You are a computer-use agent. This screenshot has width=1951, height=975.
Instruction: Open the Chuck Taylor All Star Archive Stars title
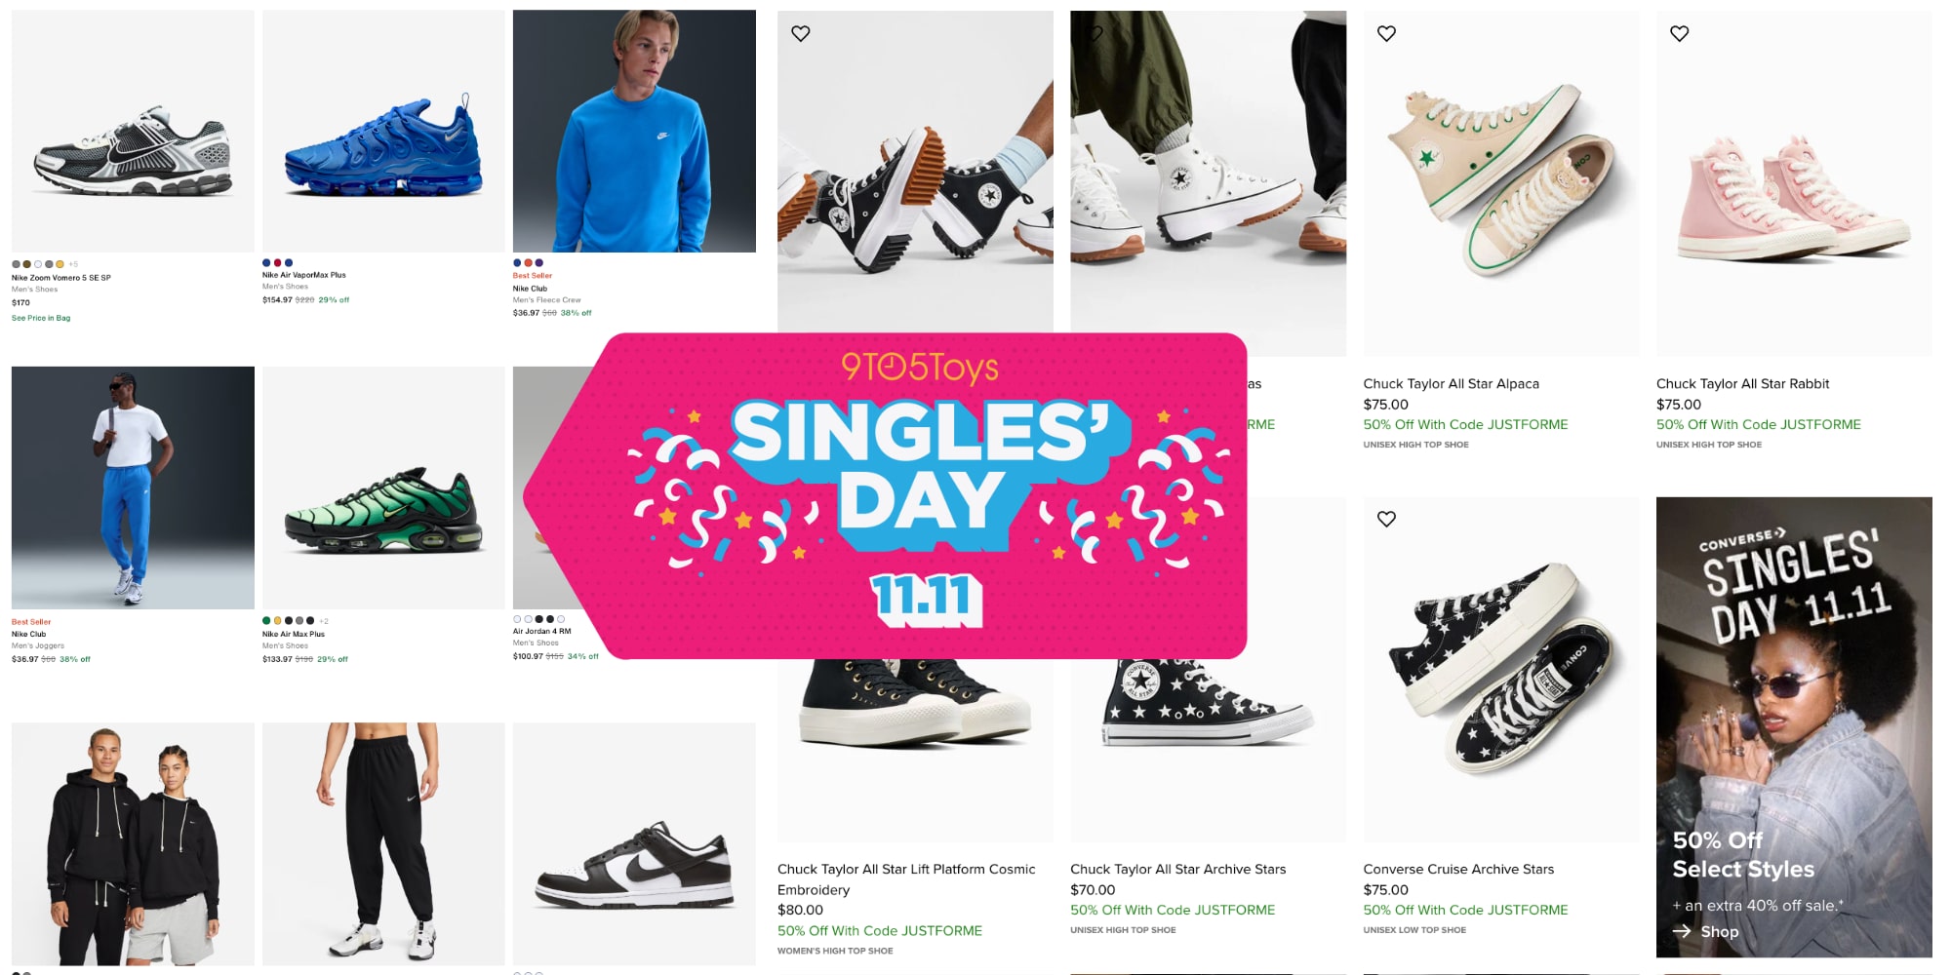click(1177, 870)
